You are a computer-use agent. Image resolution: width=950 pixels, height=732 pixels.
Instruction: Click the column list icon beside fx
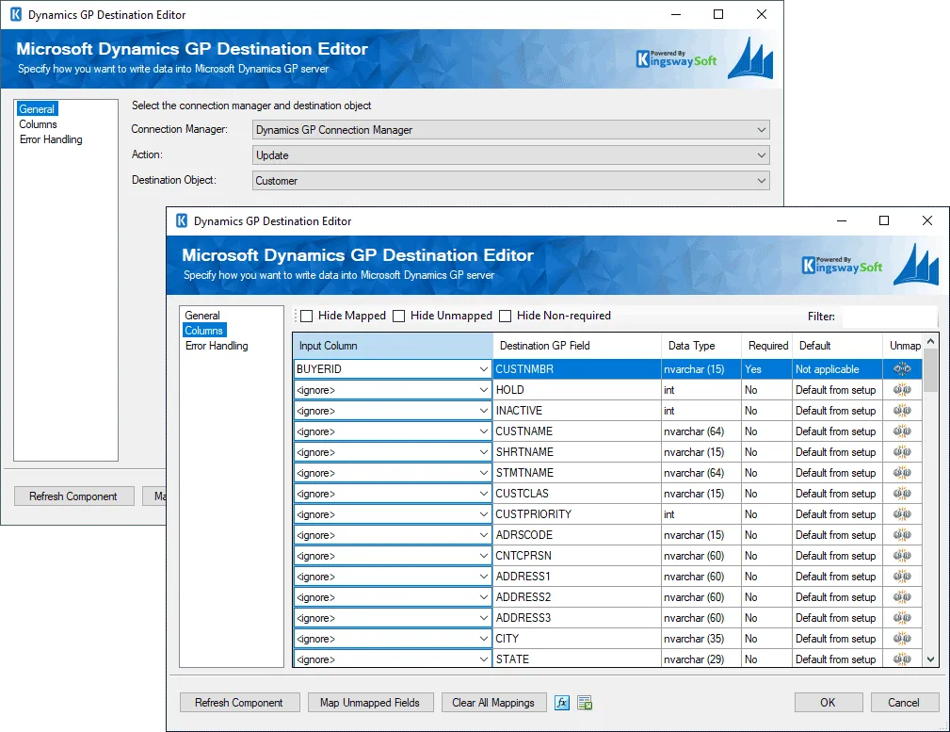coord(585,703)
